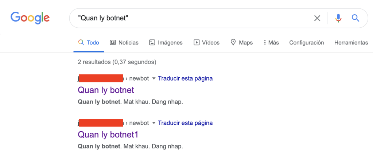Screen dimensions: 373x163
Task: Click the Google logo
Action: [30, 18]
